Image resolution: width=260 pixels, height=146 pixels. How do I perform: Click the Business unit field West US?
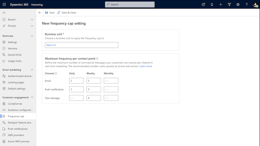81,45
